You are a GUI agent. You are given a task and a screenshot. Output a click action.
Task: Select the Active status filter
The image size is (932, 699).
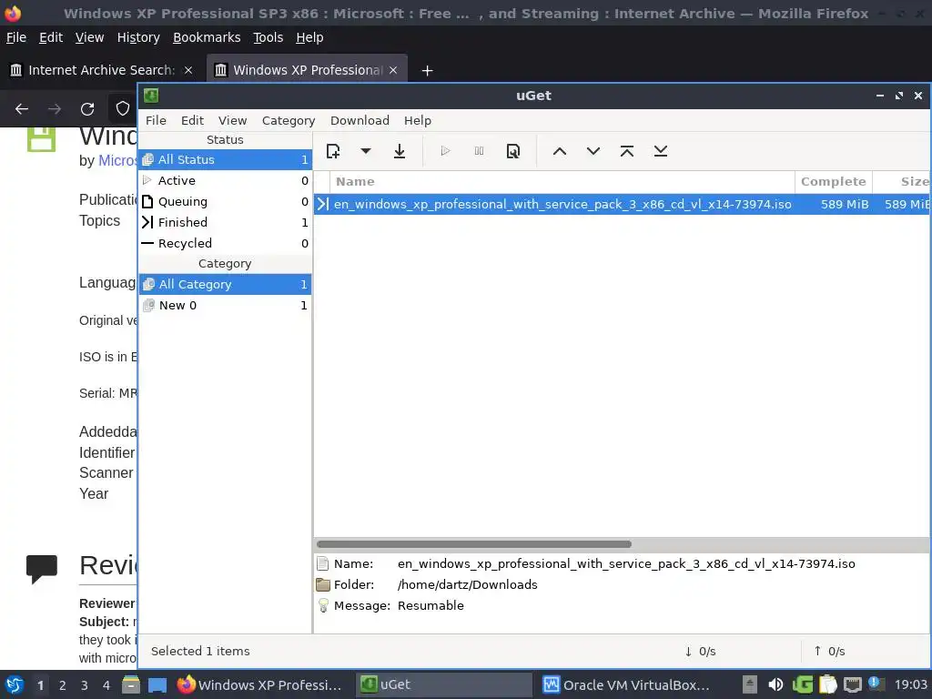pyautogui.click(x=226, y=181)
